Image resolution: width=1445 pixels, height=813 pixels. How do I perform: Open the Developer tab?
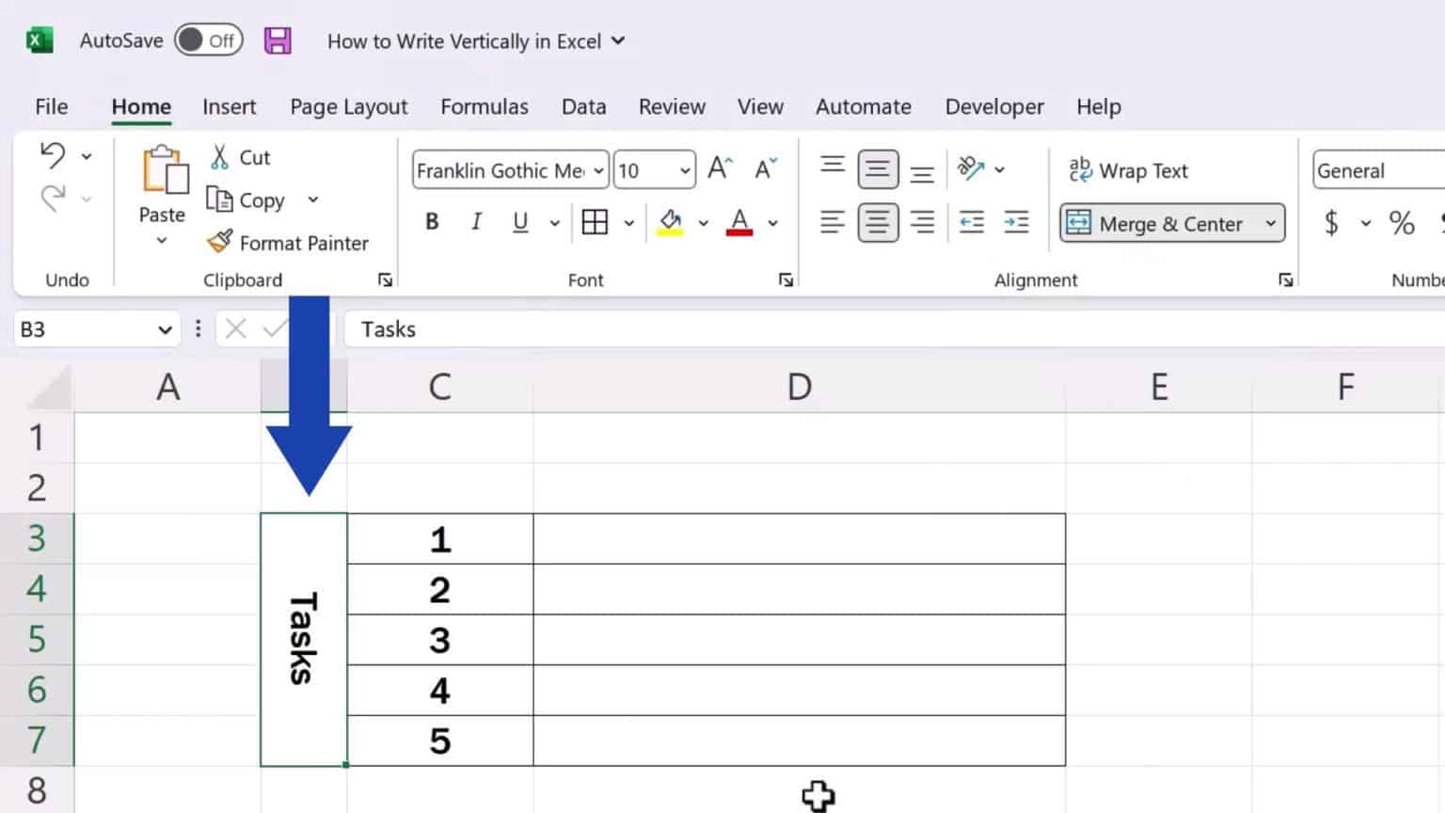pos(993,106)
